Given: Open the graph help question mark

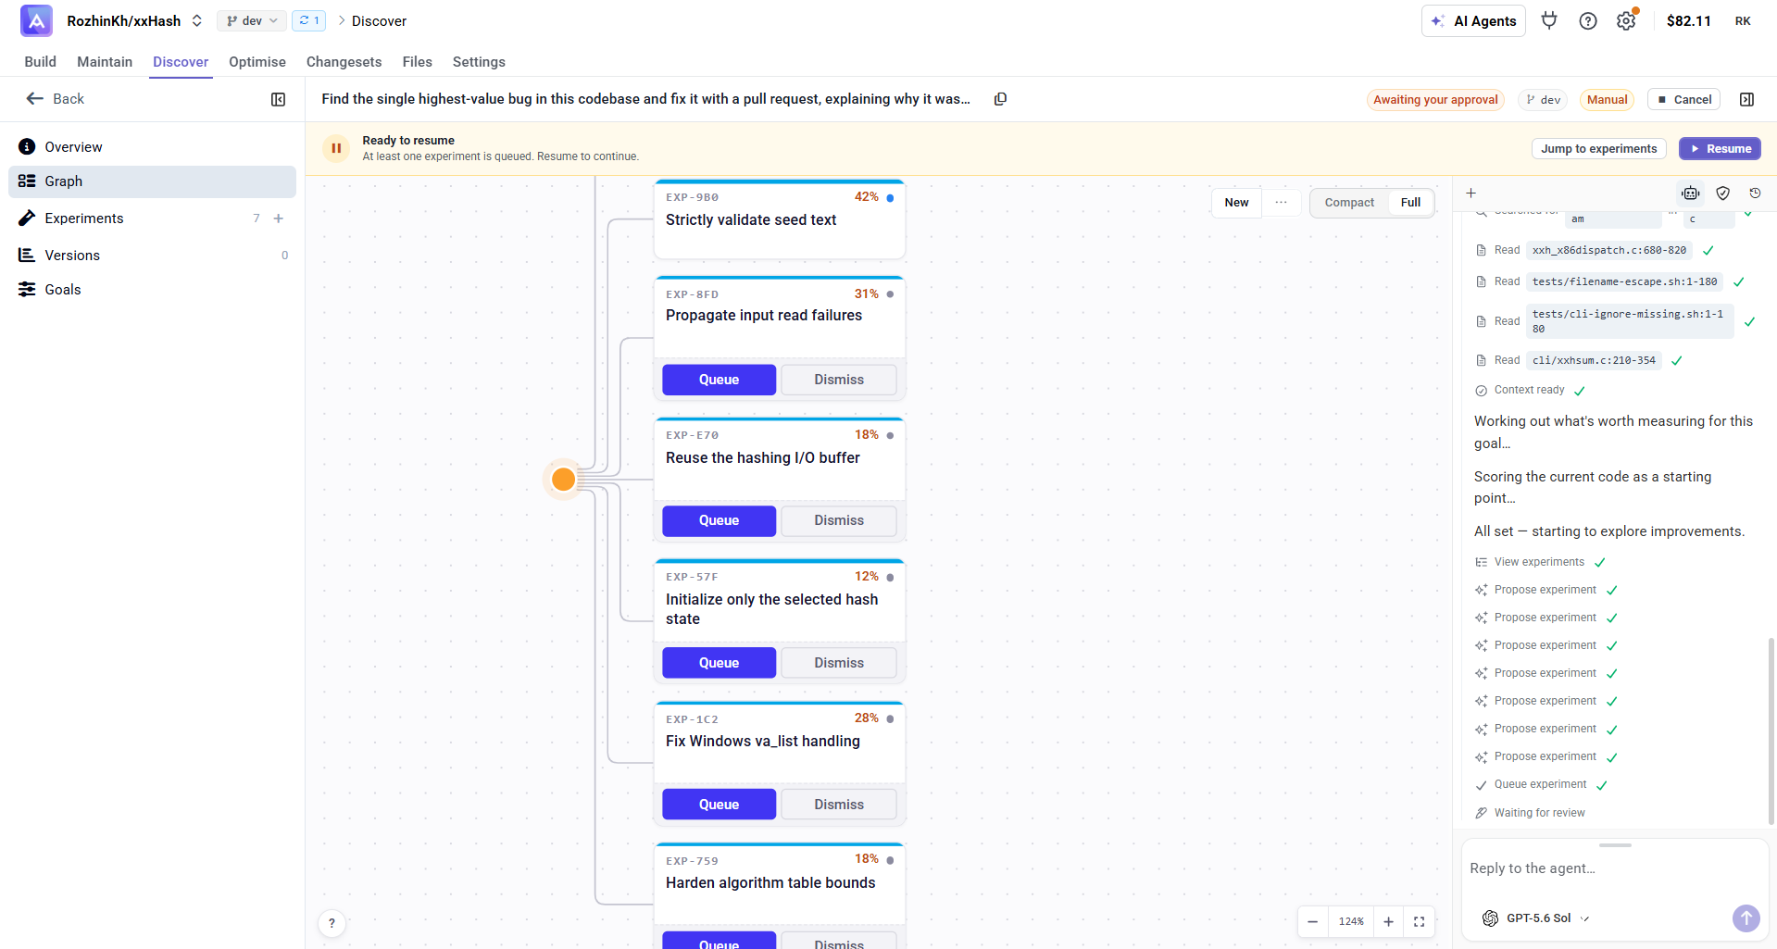Looking at the screenshot, I should pyautogui.click(x=332, y=923).
